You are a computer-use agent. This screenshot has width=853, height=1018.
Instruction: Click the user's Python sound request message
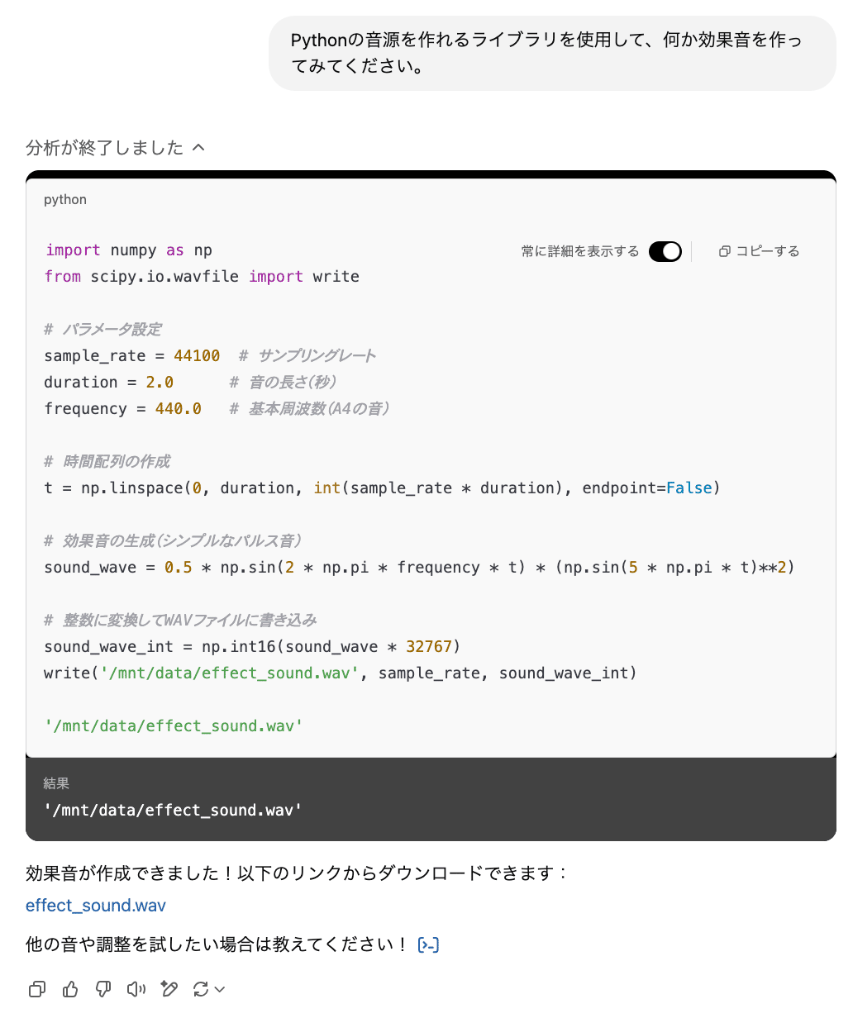pyautogui.click(x=546, y=53)
